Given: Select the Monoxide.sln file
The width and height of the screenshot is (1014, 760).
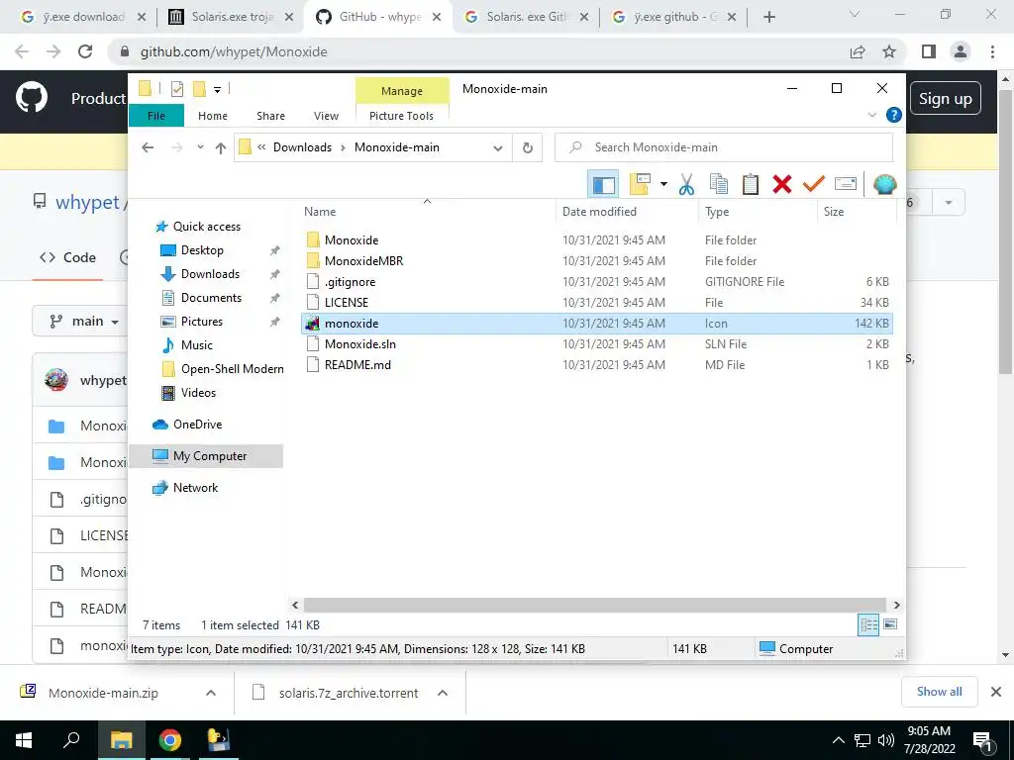Looking at the screenshot, I should click(x=360, y=344).
